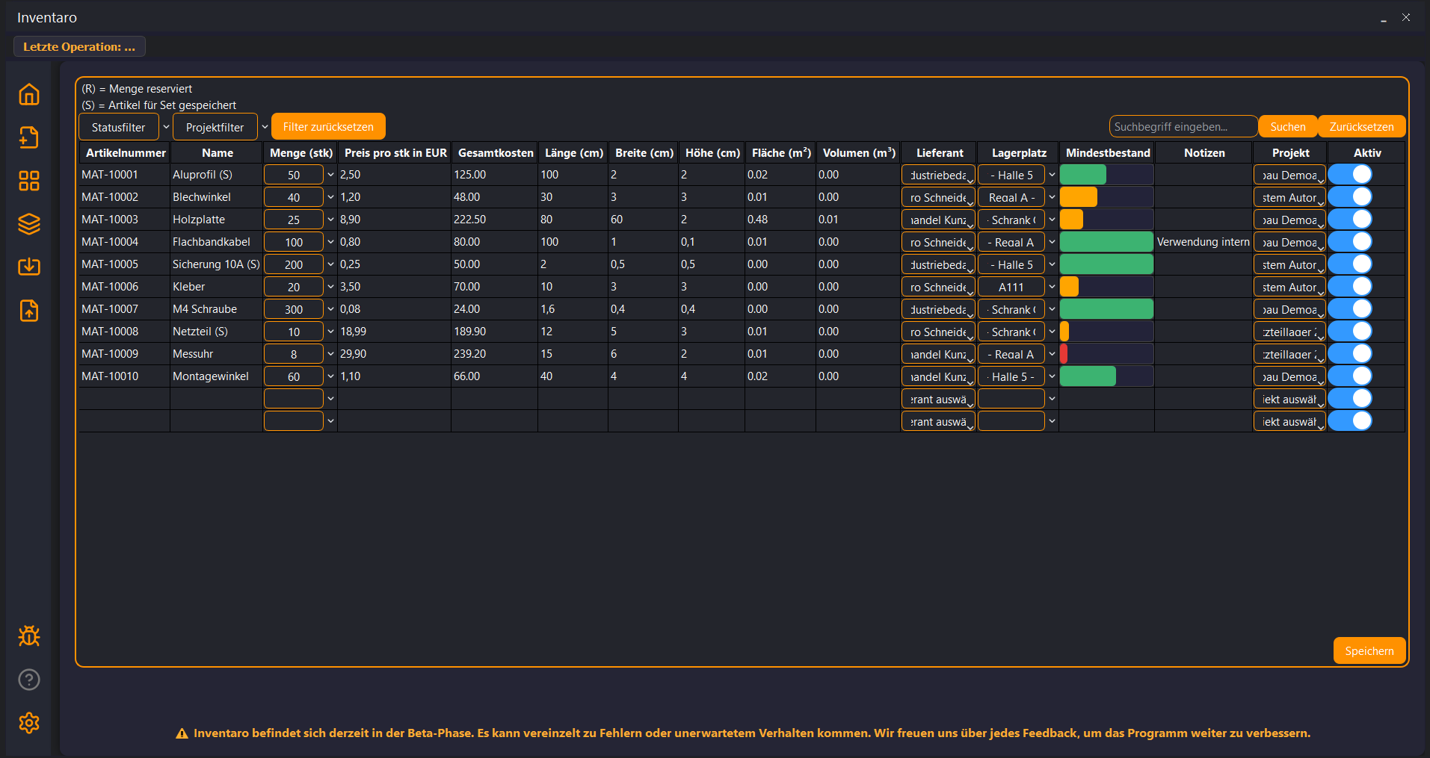Open Projekt dropdown in last empty row
Image resolution: width=1430 pixels, height=758 pixels.
pos(1289,421)
